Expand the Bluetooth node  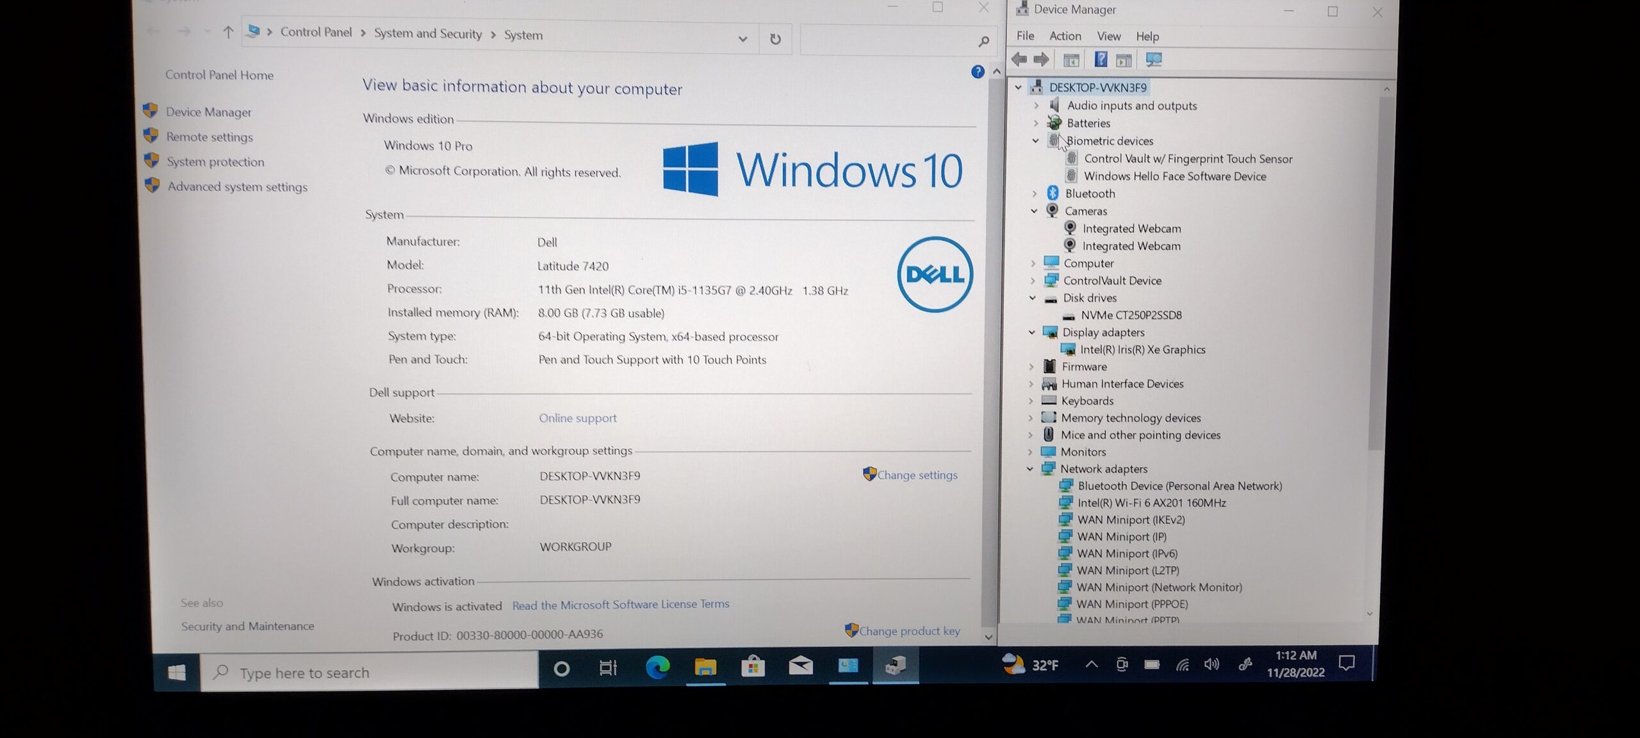click(x=1034, y=193)
